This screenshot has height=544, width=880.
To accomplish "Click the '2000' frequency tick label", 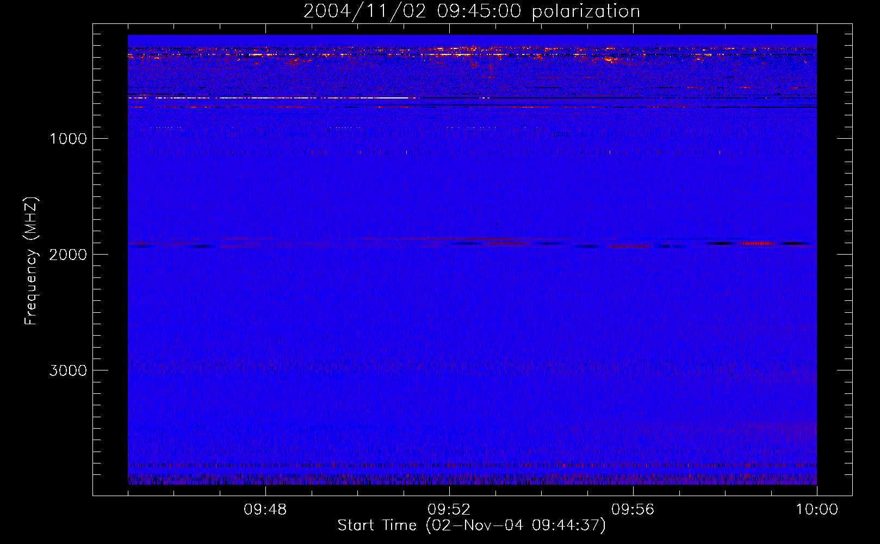I will pos(68,255).
